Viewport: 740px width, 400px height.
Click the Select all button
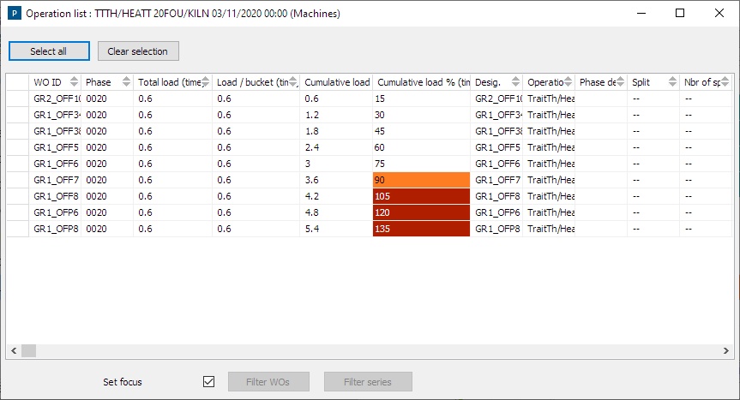[49, 51]
